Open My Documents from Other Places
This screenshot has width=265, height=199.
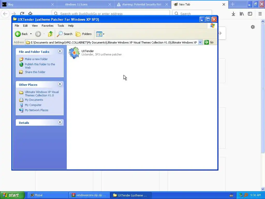click(34, 100)
